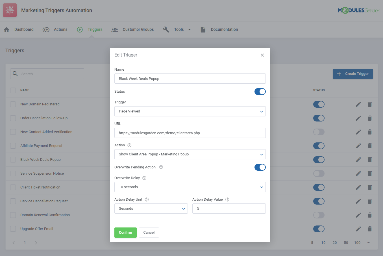Image resolution: width=383 pixels, height=256 pixels.
Task: Click the Tools wrench icon
Action: [x=166, y=29]
